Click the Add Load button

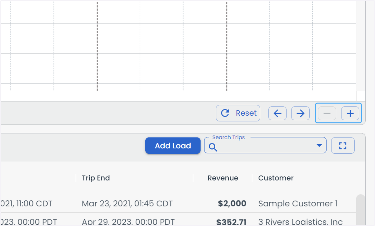tap(173, 146)
